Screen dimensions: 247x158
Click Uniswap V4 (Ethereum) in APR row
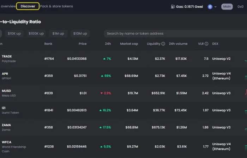pos(221,76)
